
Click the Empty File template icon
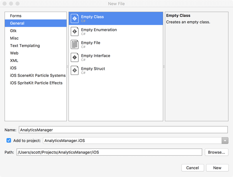pyautogui.click(x=75, y=44)
